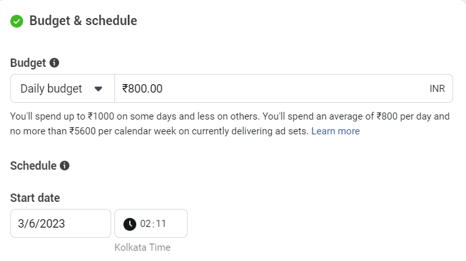Image resolution: width=466 pixels, height=261 pixels.
Task: Click the Kolkata Time timezone label
Action: pyautogui.click(x=143, y=248)
